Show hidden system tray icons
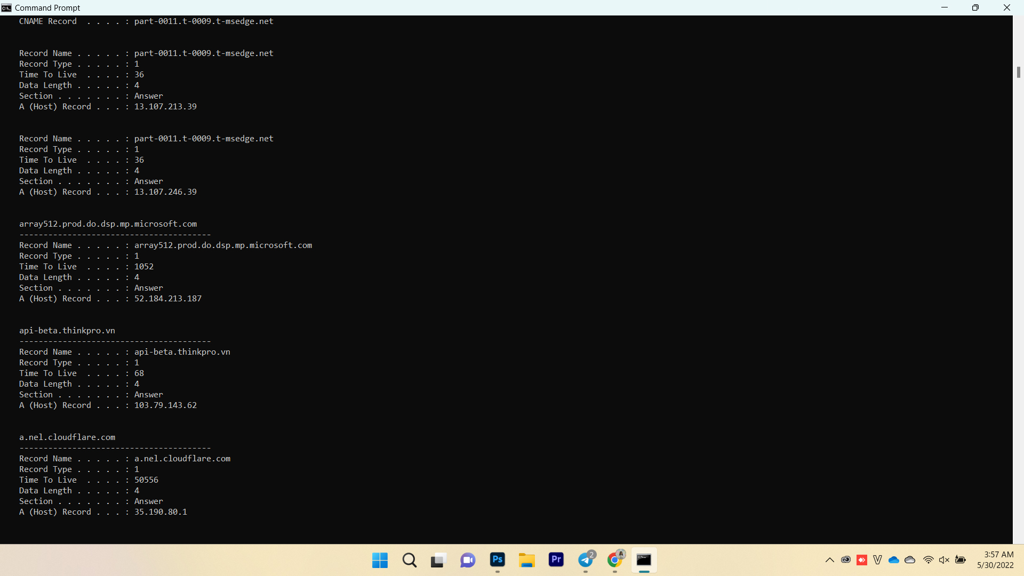 [x=830, y=560]
